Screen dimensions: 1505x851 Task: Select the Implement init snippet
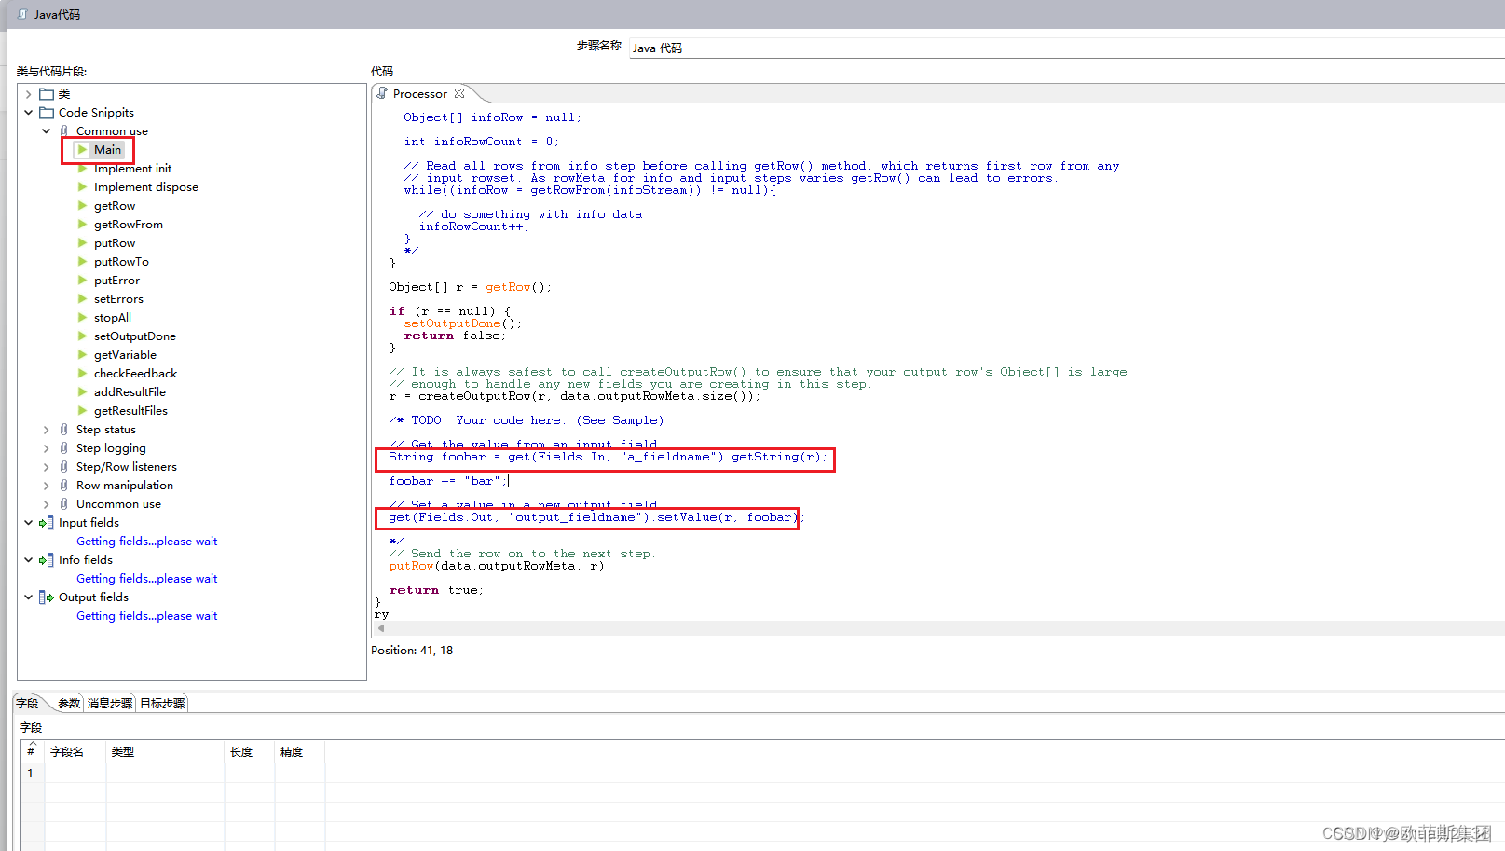coord(132,169)
